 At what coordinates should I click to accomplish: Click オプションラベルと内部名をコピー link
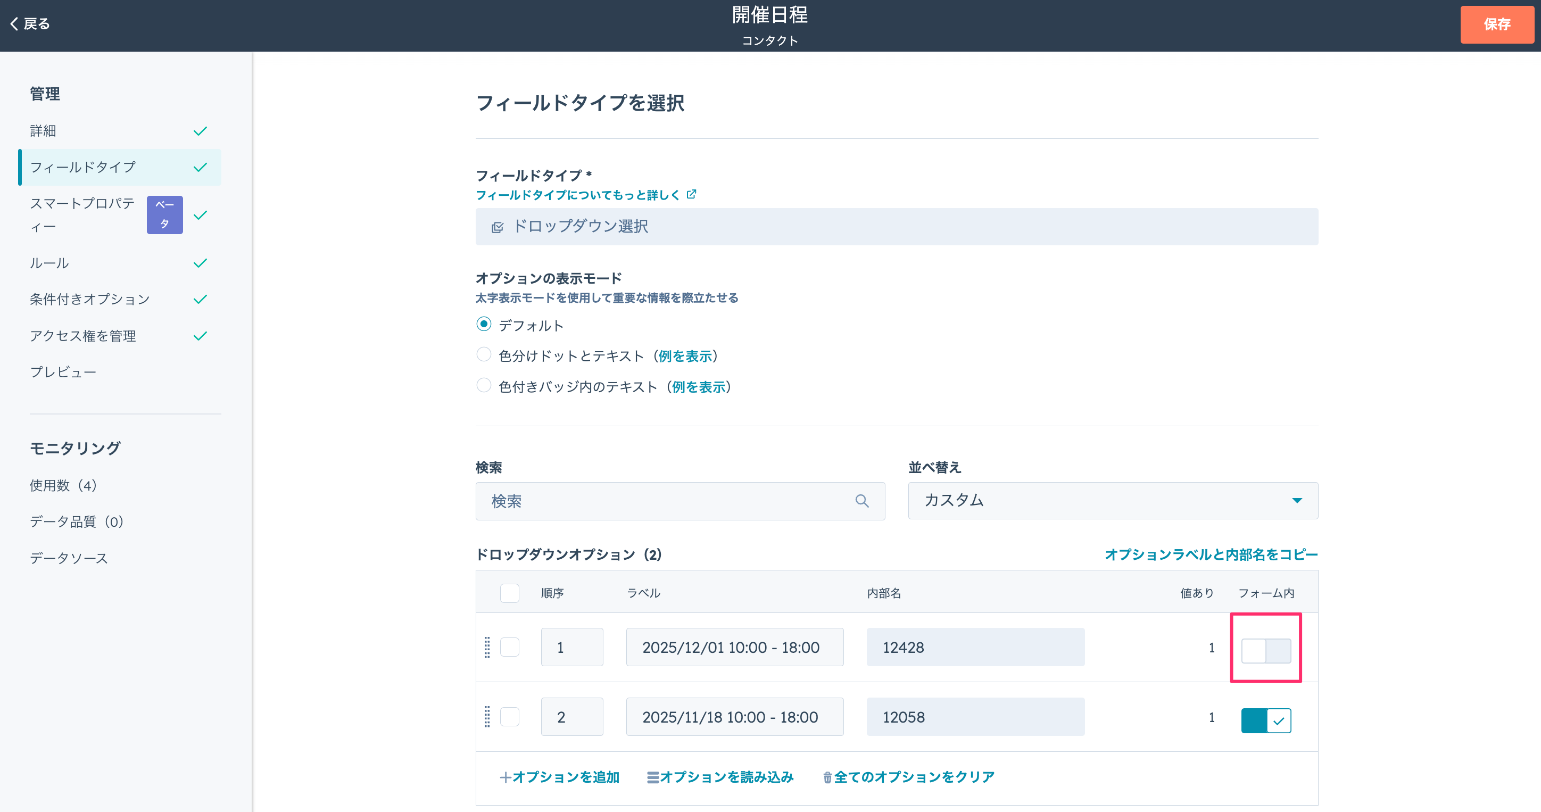coord(1212,554)
